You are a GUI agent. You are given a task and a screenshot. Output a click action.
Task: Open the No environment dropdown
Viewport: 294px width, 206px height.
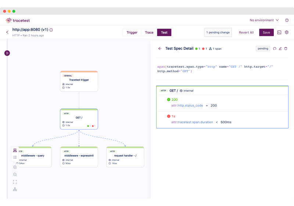264,20
